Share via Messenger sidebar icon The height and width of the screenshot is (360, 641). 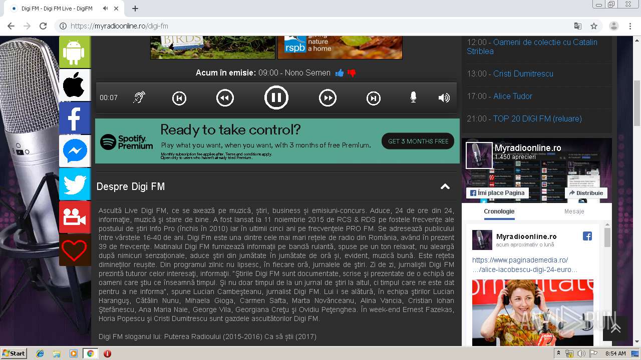(x=75, y=151)
